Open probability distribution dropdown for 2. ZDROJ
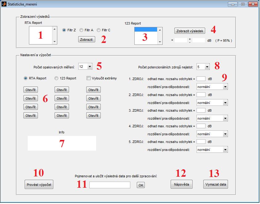 coord(212,103)
